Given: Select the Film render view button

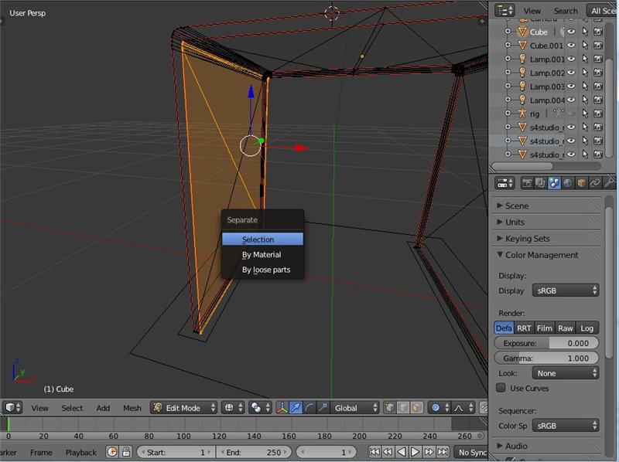Looking at the screenshot, I should (x=545, y=328).
